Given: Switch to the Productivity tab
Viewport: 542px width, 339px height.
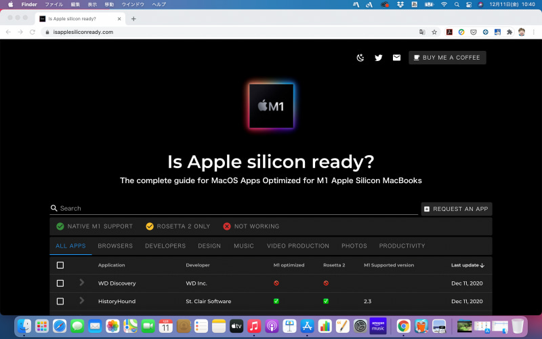Looking at the screenshot, I should (402, 246).
